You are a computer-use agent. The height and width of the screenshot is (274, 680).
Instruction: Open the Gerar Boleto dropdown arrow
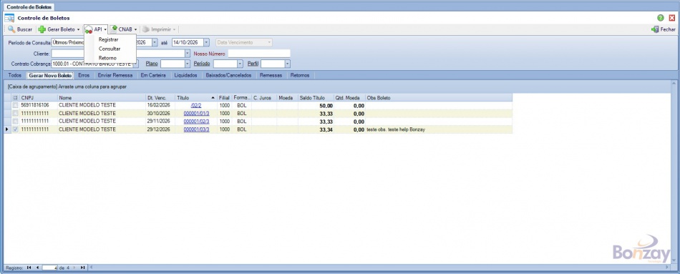click(79, 29)
